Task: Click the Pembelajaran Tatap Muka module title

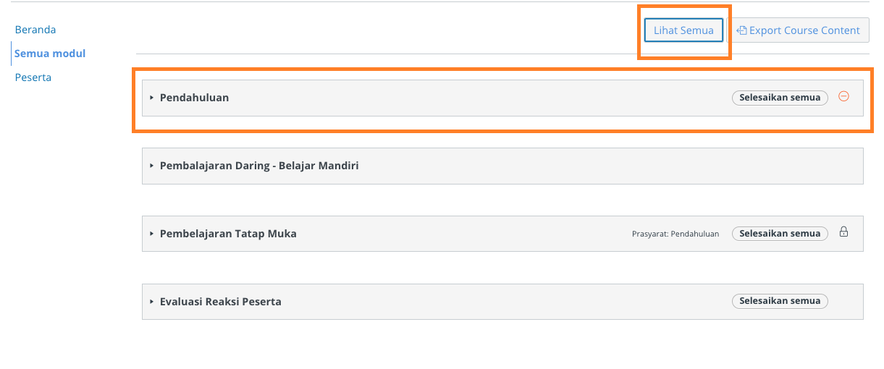Action: tap(228, 234)
